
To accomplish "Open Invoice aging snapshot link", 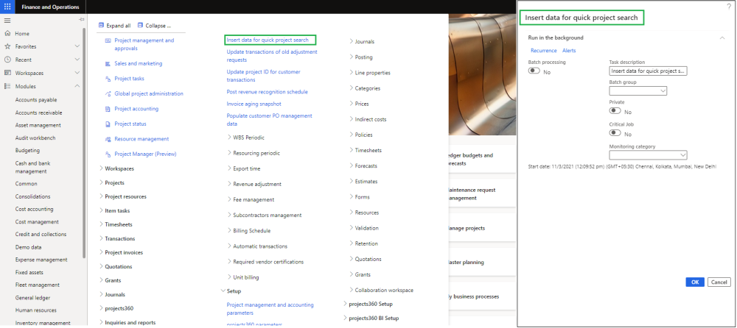I will click(x=254, y=104).
